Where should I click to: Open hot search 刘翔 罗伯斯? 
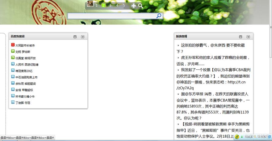[23, 52]
